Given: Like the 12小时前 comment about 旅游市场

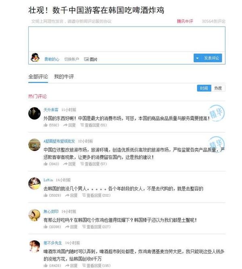Looking at the screenshot, I should (x=46, y=164).
